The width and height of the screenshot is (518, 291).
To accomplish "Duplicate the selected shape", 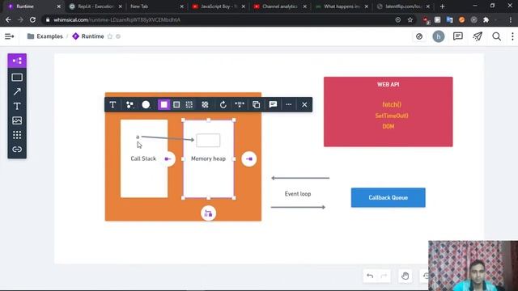I will click(256, 104).
